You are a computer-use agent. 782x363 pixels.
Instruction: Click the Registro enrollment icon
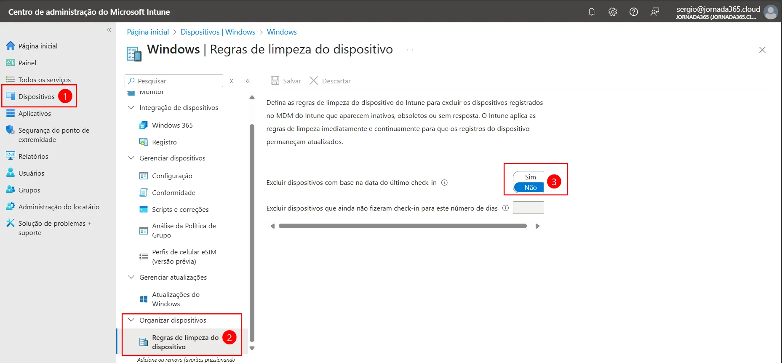pyautogui.click(x=144, y=142)
